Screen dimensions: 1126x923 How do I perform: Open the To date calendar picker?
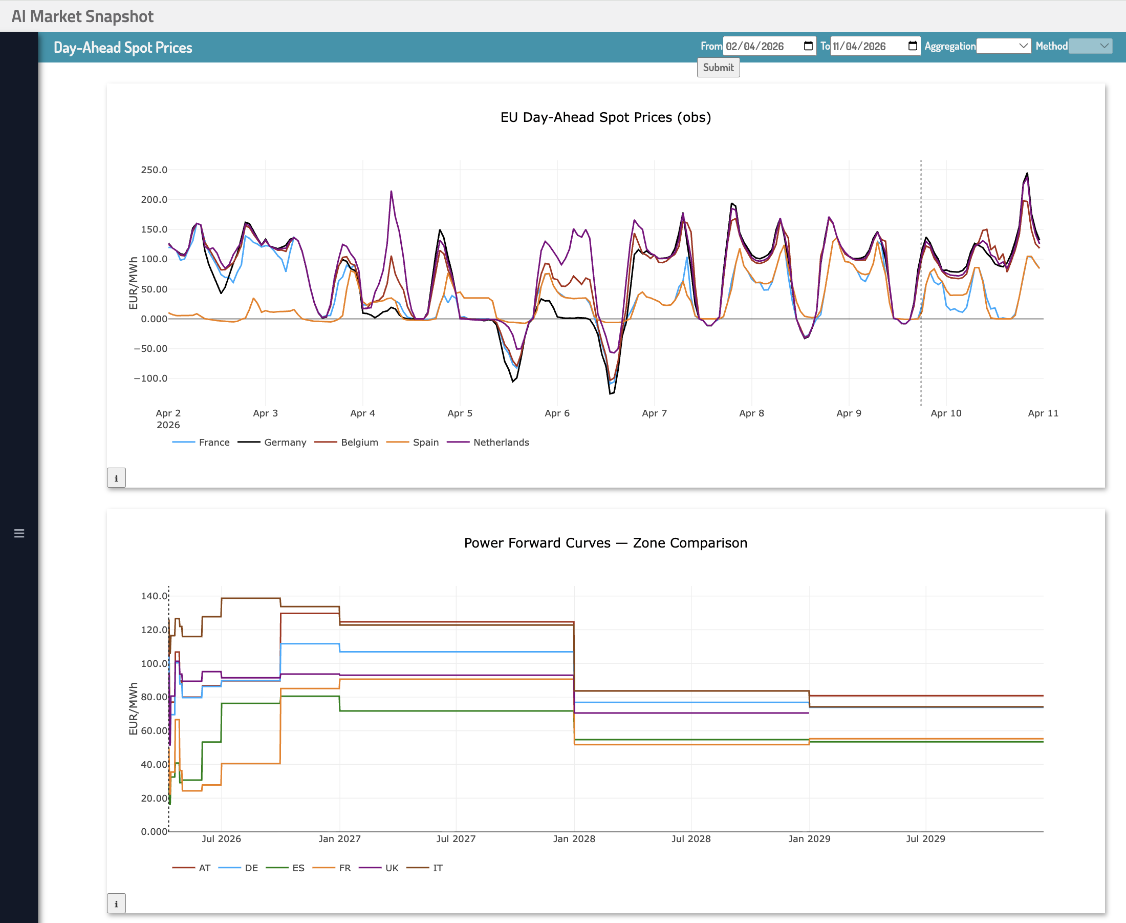912,46
